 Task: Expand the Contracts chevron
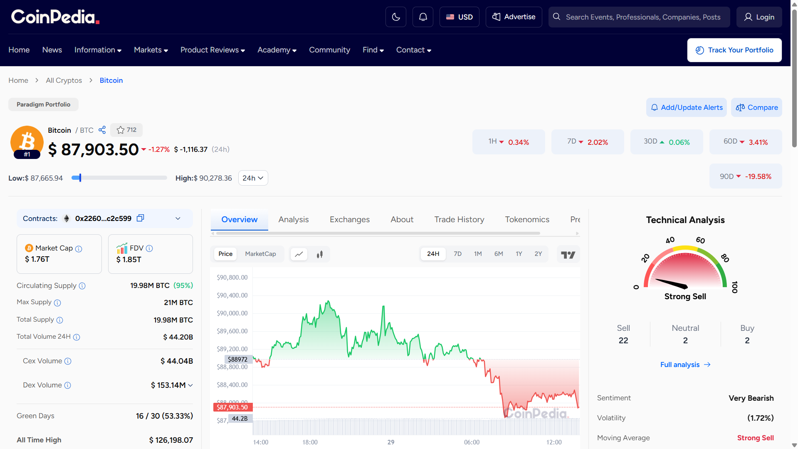click(178, 218)
